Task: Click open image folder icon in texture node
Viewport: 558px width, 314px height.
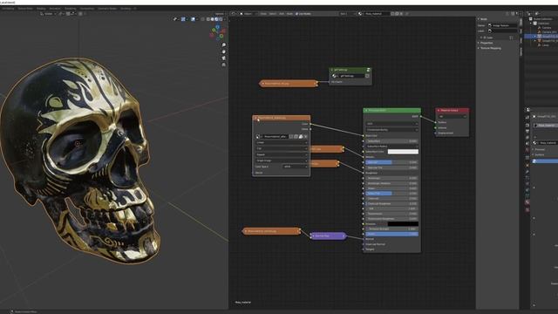Action: 300,136
